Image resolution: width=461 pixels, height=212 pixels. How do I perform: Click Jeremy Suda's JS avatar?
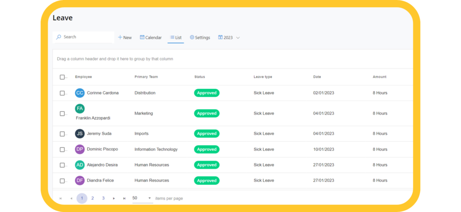click(x=80, y=134)
